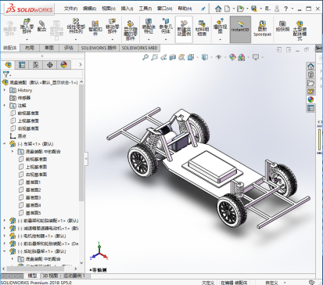Screen dimensions: 323x285
Task: Select the 配合 (Mate) paperclip tool
Action: tap(41, 26)
